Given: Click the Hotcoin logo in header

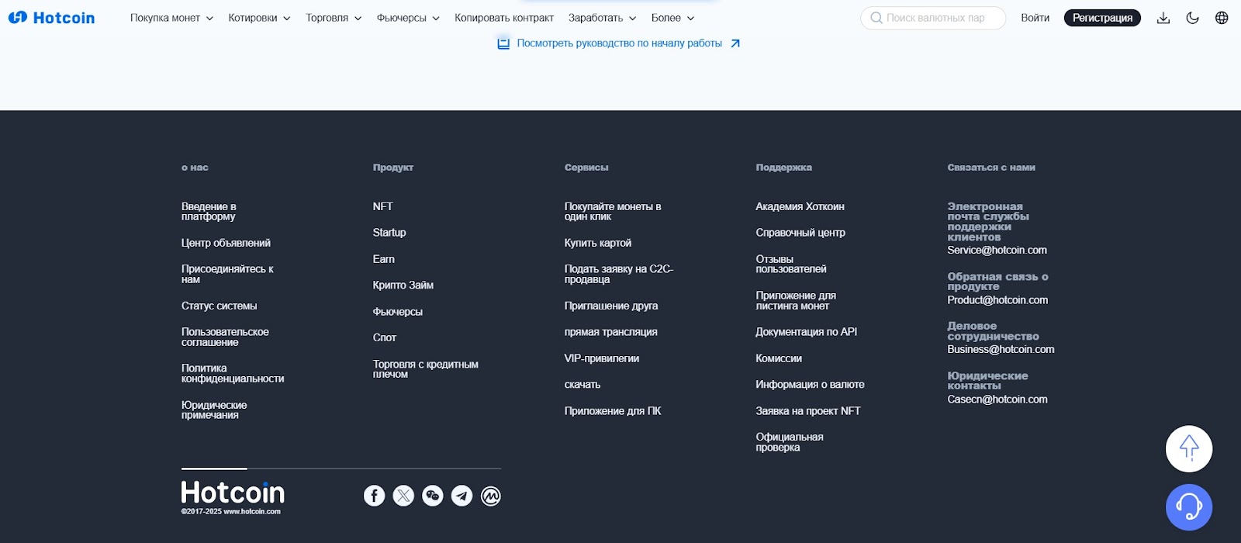Looking at the screenshot, I should [x=52, y=18].
